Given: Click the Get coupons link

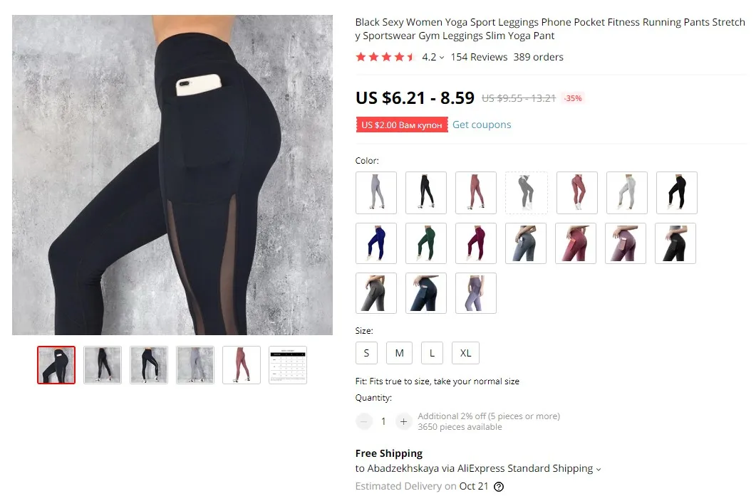Looking at the screenshot, I should (482, 125).
